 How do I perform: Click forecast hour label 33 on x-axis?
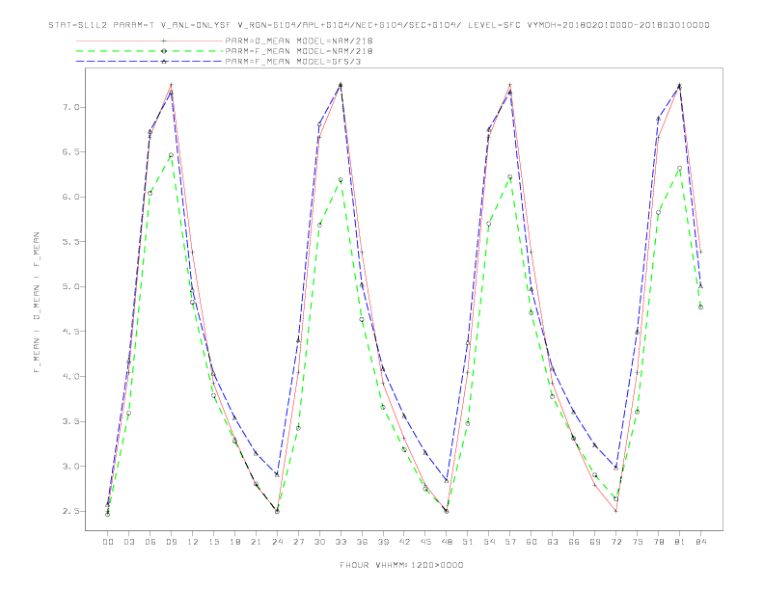point(341,542)
